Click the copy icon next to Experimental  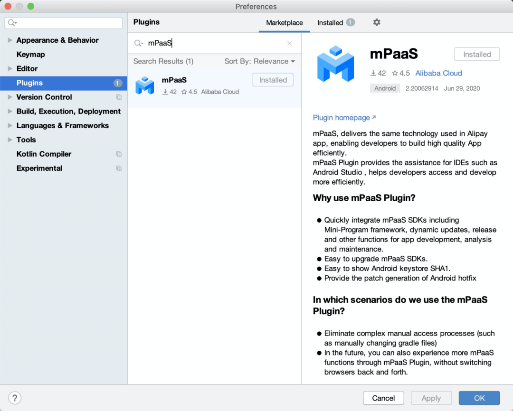click(119, 168)
